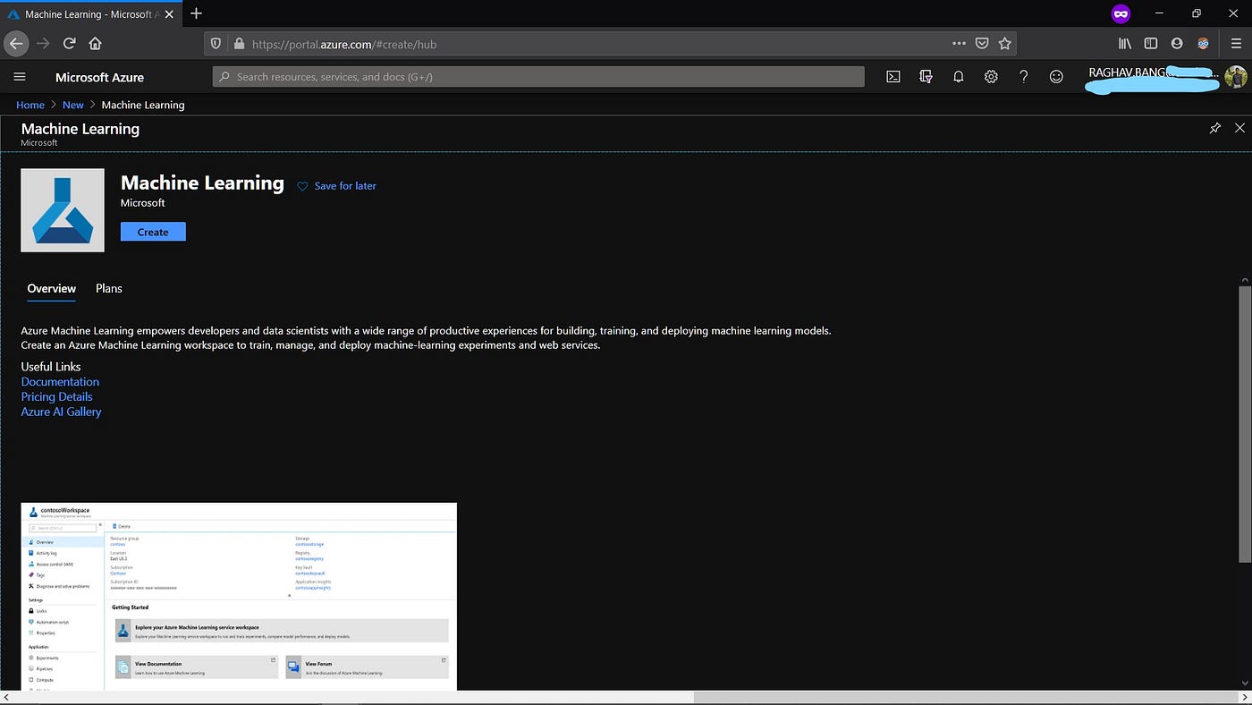Open the Feedback smiley icon
This screenshot has width=1252, height=705.
(x=1056, y=77)
